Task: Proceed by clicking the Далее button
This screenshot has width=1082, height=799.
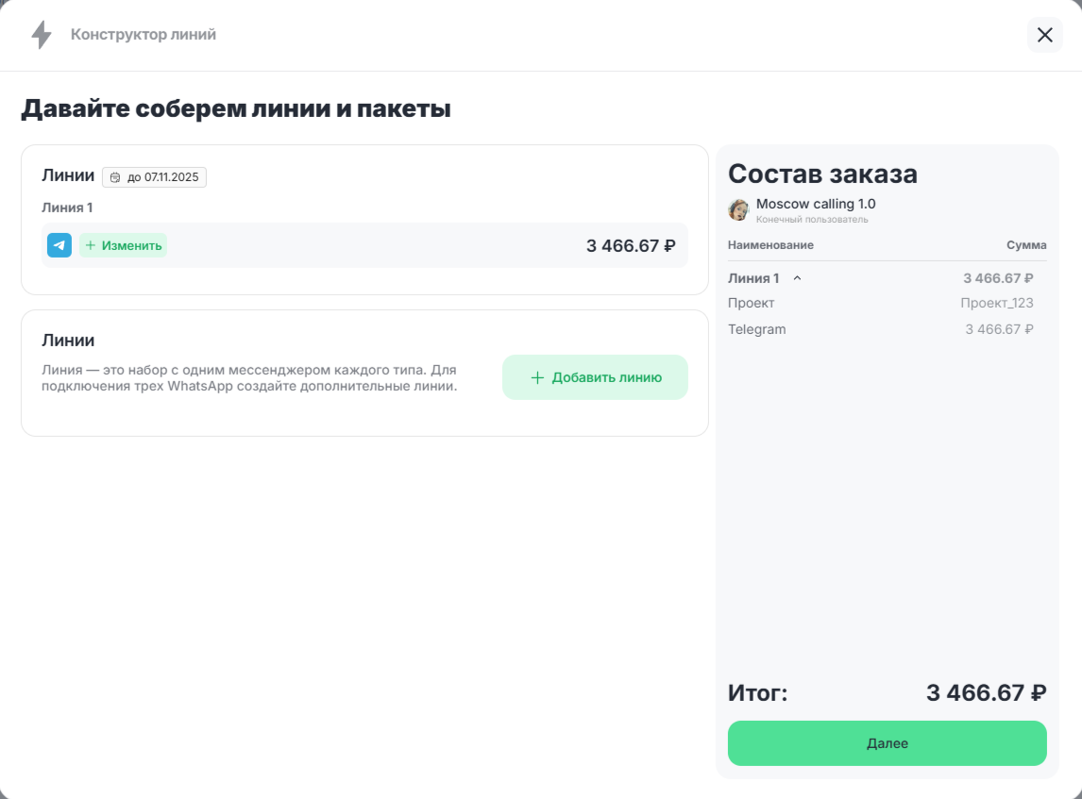Action: (x=887, y=743)
